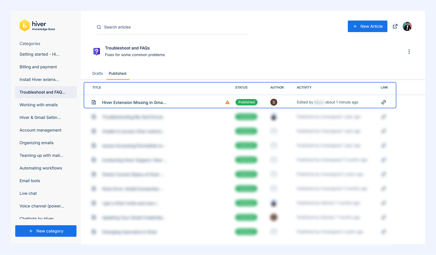The width and height of the screenshot is (436, 255).
Task: Focus the Search articles field
Action: (x=173, y=27)
